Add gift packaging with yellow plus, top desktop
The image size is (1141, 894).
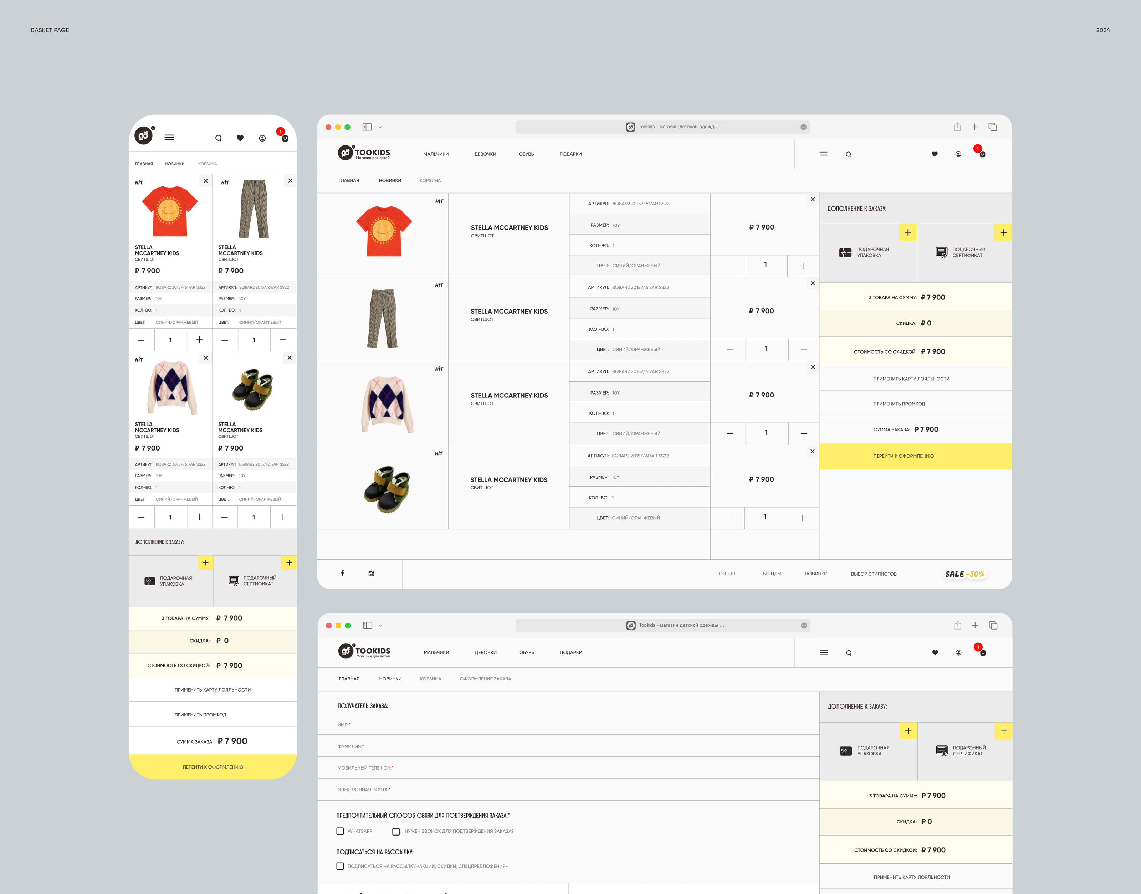(x=908, y=232)
